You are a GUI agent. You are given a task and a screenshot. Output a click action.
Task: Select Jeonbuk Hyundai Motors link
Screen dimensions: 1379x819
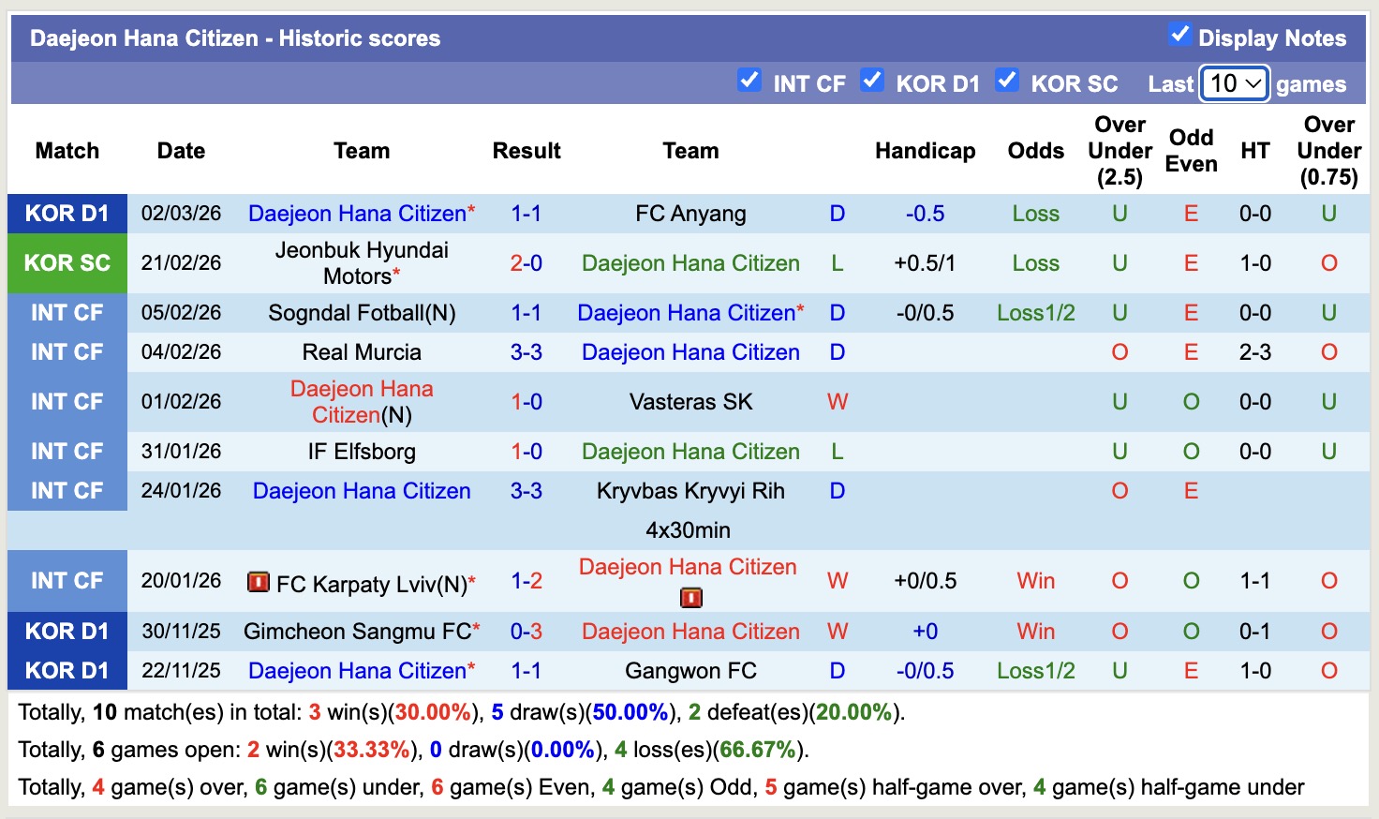361,262
